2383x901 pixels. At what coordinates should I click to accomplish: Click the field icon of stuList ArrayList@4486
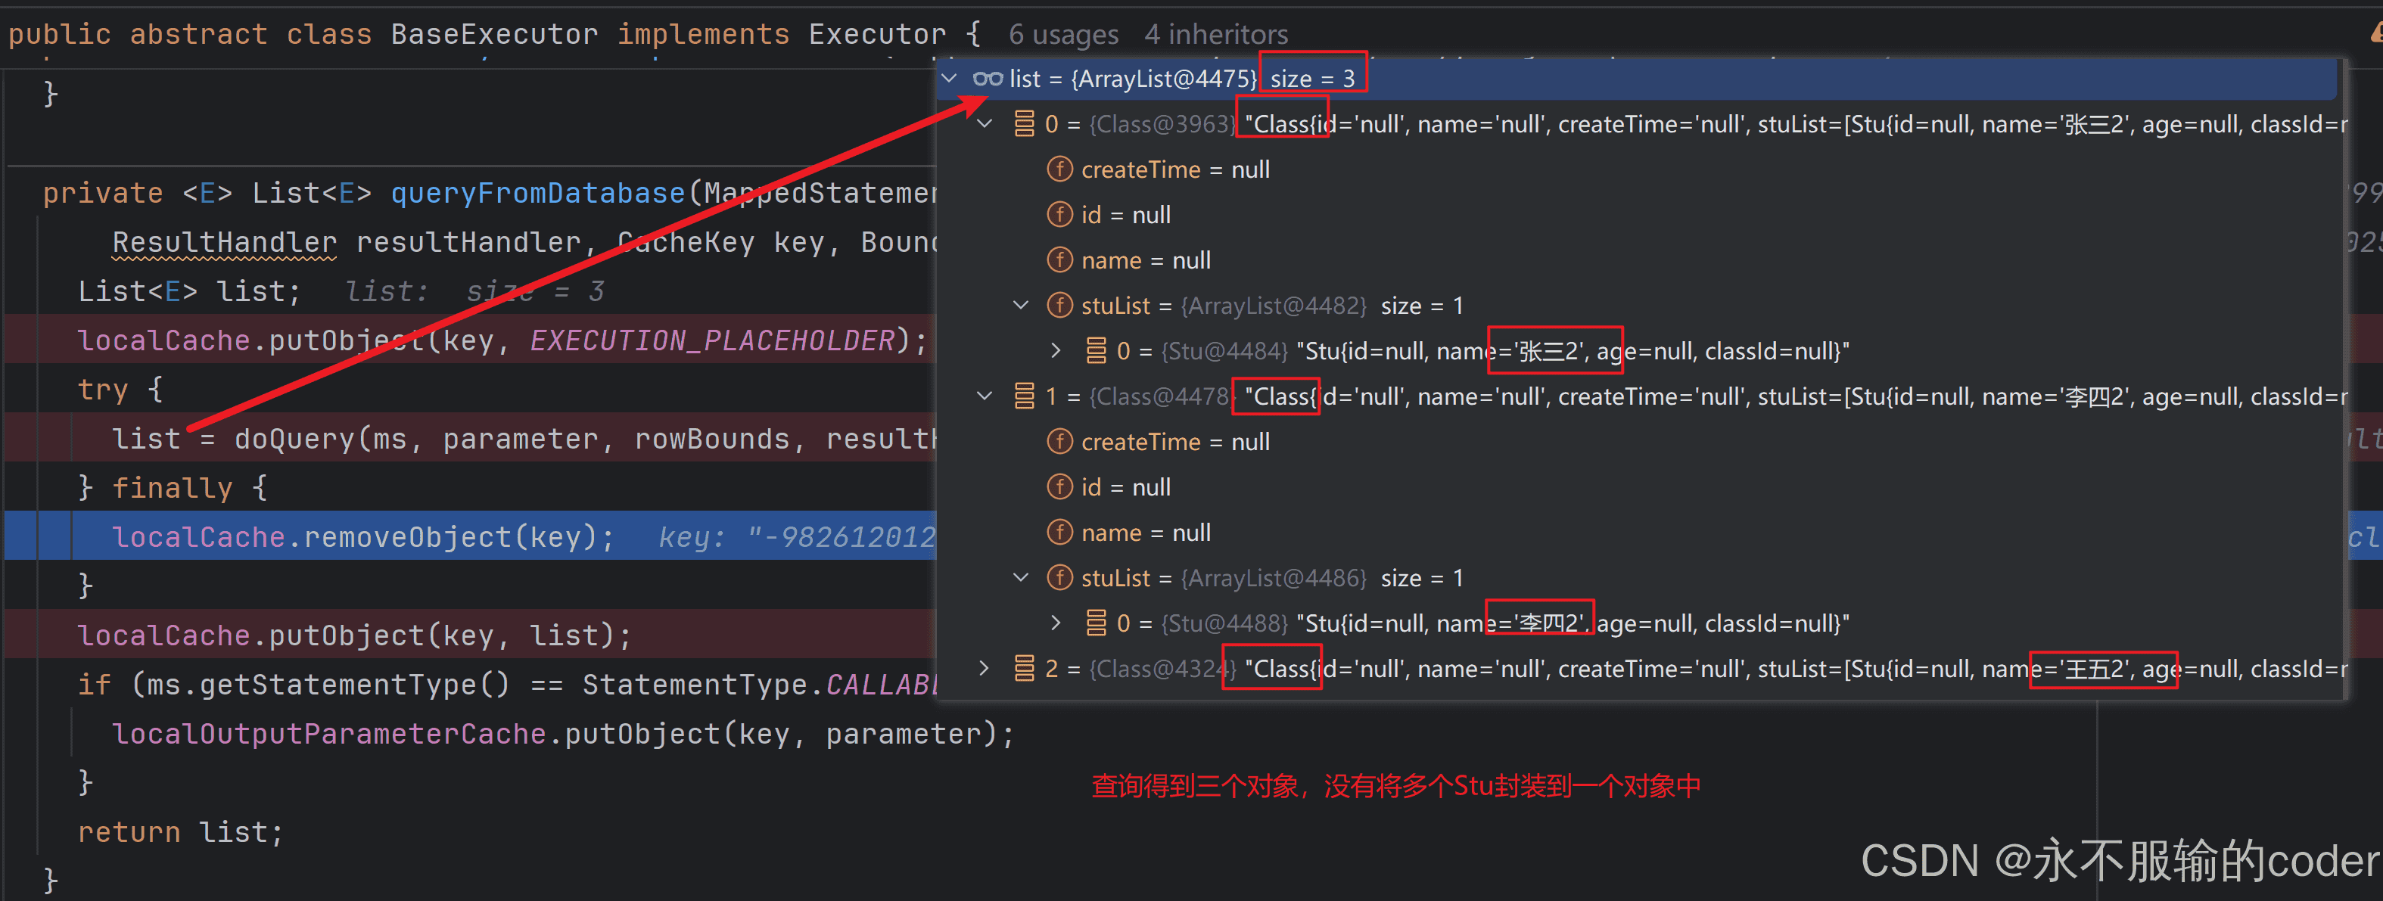pos(1059,577)
